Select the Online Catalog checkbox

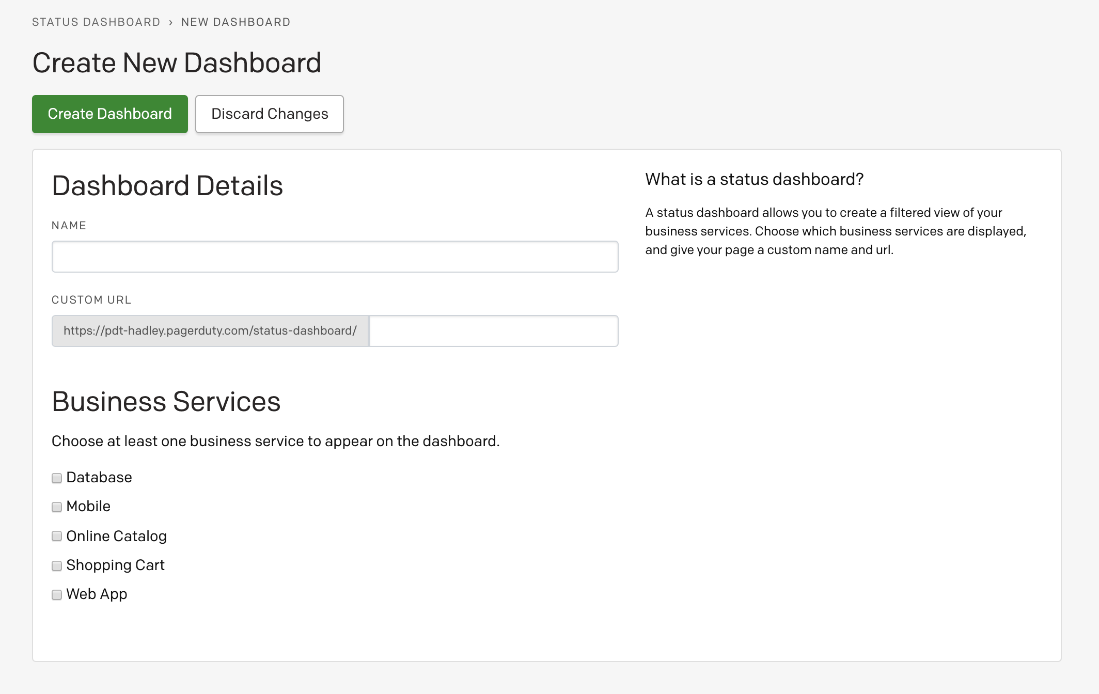coord(57,536)
